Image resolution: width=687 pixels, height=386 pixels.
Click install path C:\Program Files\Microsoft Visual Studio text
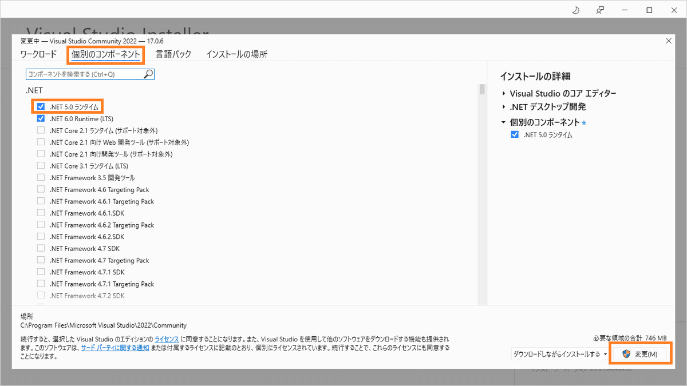[103, 325]
